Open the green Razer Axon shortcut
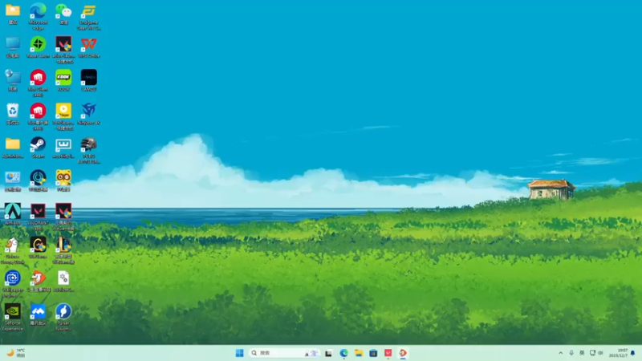 click(x=38, y=47)
